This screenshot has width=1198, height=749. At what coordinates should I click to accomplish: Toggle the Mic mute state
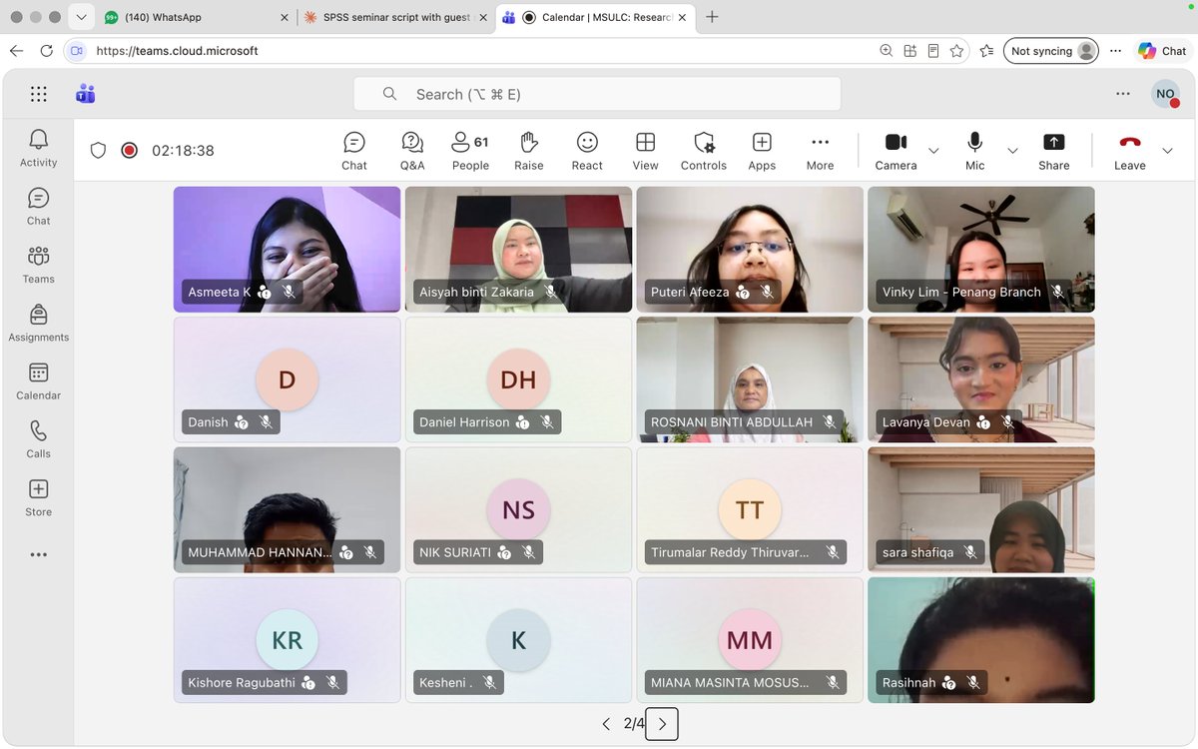click(x=975, y=151)
